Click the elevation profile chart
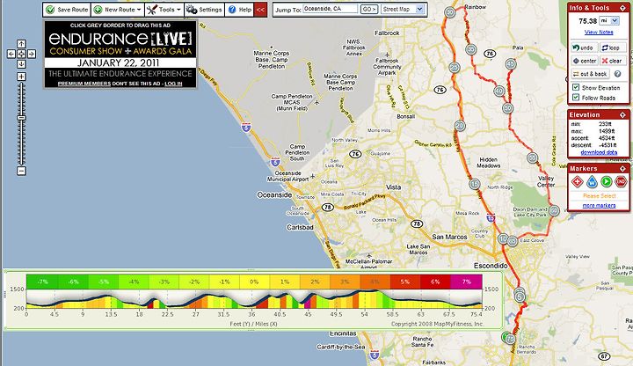Viewport: 633px width, 366px height. point(254,299)
